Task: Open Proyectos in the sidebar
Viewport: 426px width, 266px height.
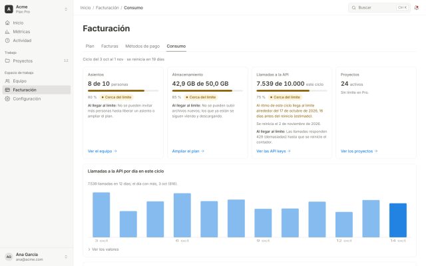Action: 37,61
